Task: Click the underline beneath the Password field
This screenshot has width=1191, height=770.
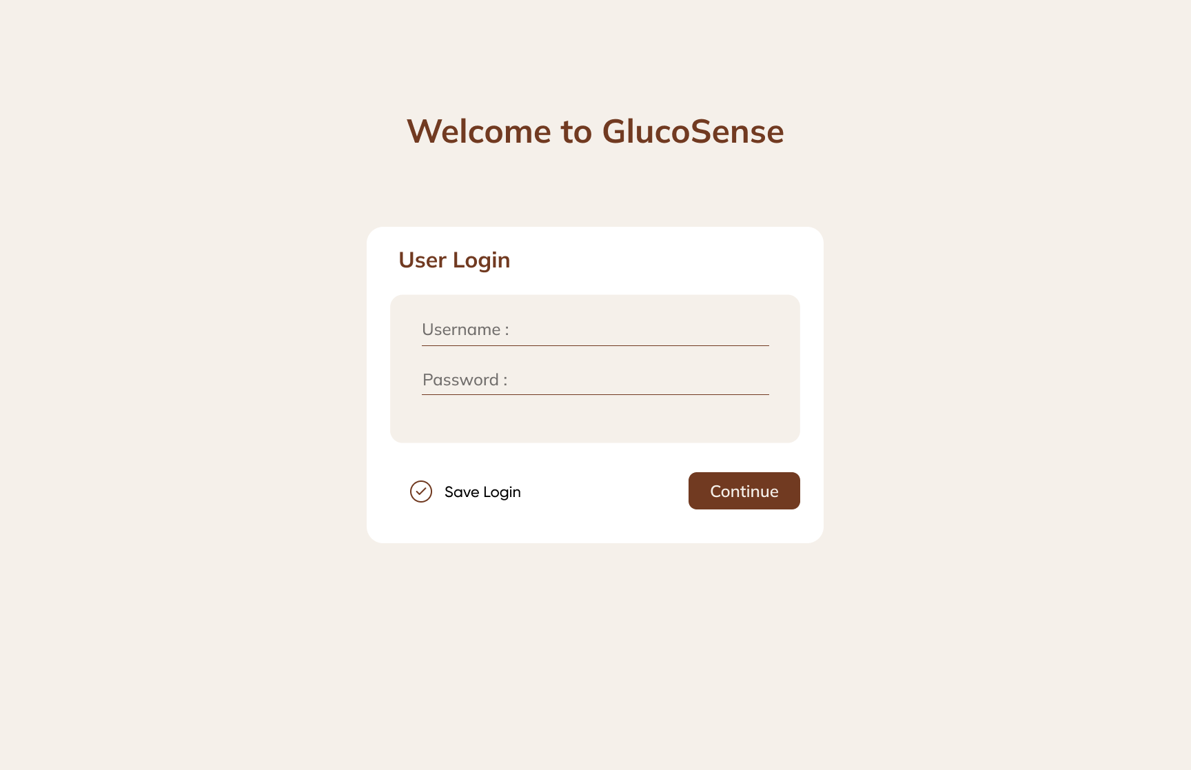Action: 595,394
